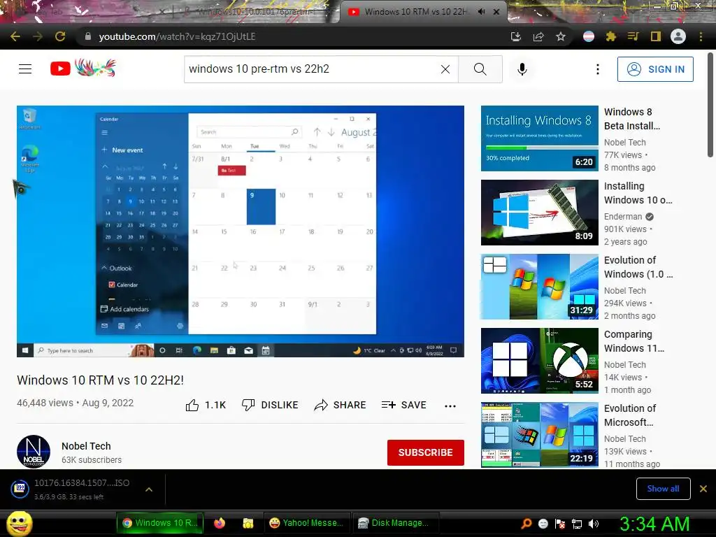Open the Evolution of Microsoft... thumbnail
716x537 pixels.
(539, 434)
